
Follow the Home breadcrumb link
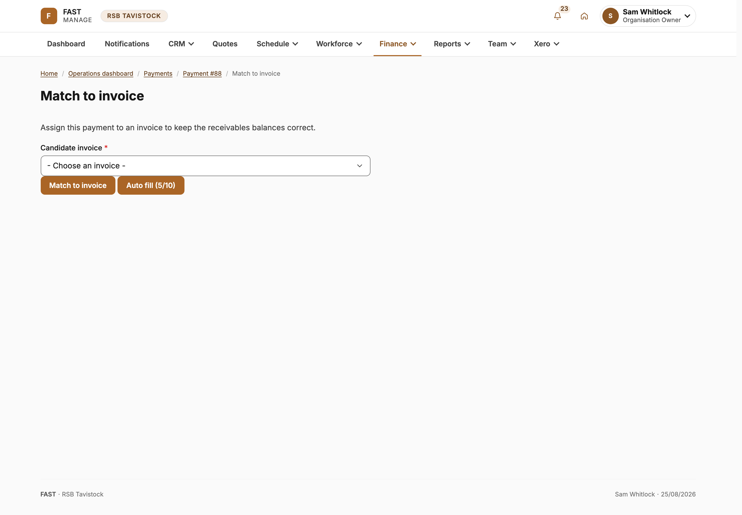pyautogui.click(x=49, y=74)
